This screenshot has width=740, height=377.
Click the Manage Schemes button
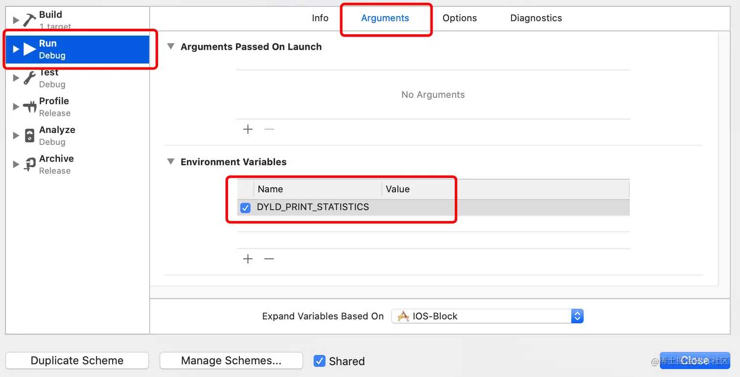(x=231, y=360)
